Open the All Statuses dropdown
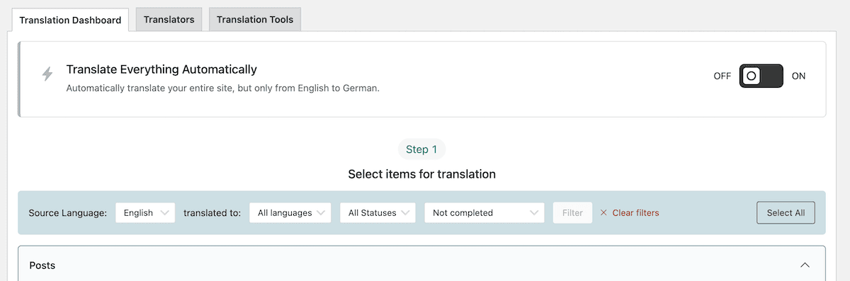Screen dimensions: 850x281 (x=378, y=212)
